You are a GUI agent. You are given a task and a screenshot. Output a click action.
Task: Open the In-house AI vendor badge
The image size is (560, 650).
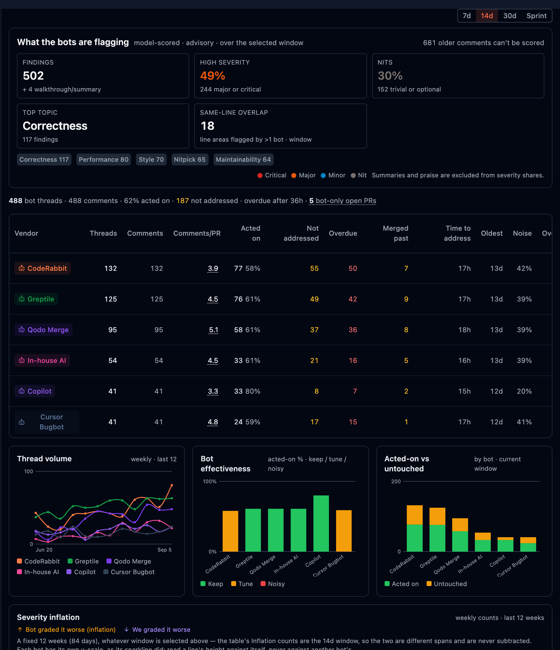(x=42, y=360)
